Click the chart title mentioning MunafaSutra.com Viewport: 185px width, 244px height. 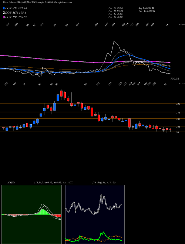point(37,3)
